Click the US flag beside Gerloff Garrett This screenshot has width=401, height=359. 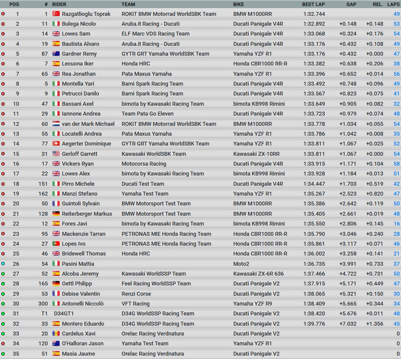56,154
